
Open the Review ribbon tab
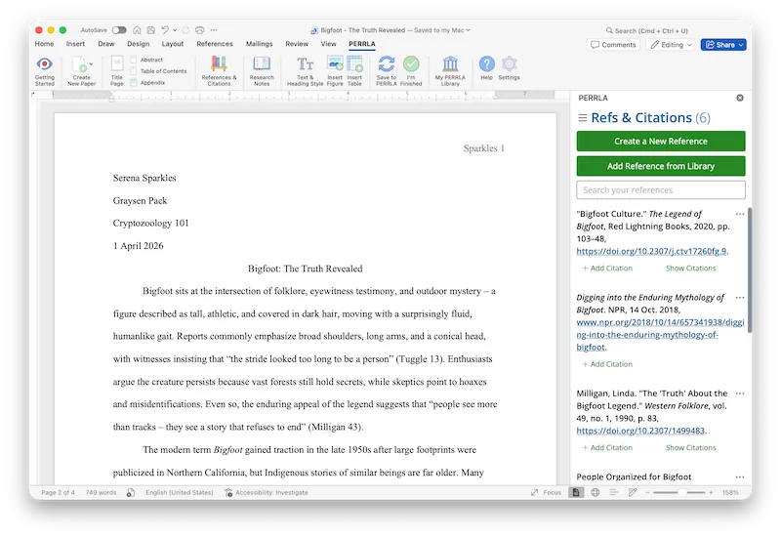[297, 44]
